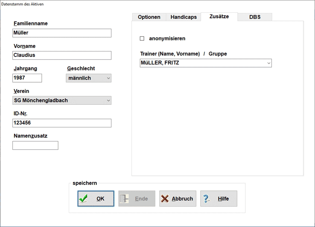This screenshot has width=315, height=227.
Task: Click the red X icon on Abbruch
Action: [165, 199]
